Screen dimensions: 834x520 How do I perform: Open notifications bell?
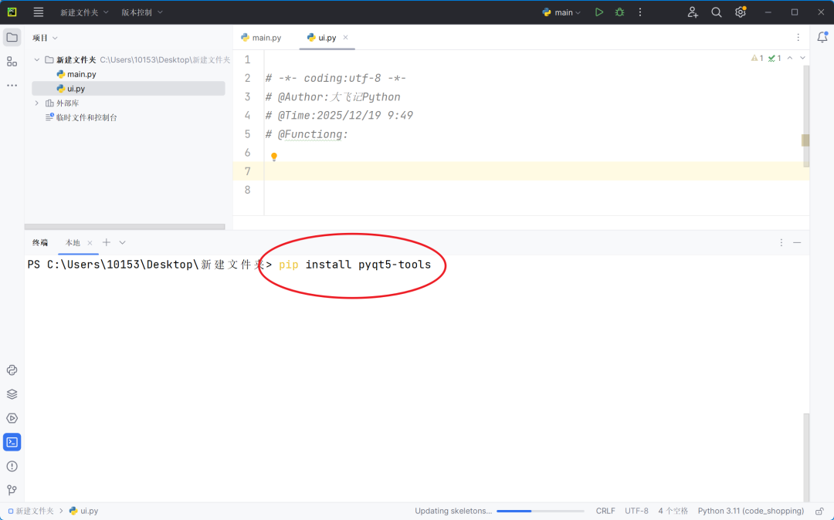(822, 37)
